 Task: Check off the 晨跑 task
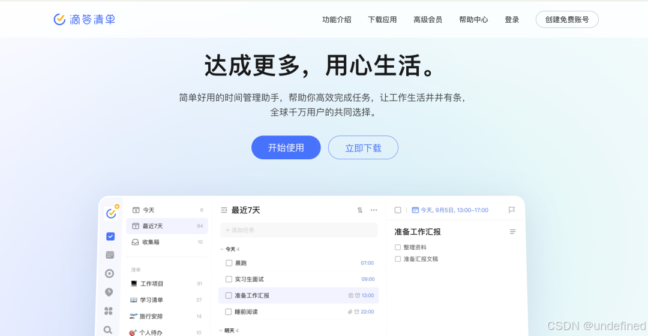tap(229, 263)
